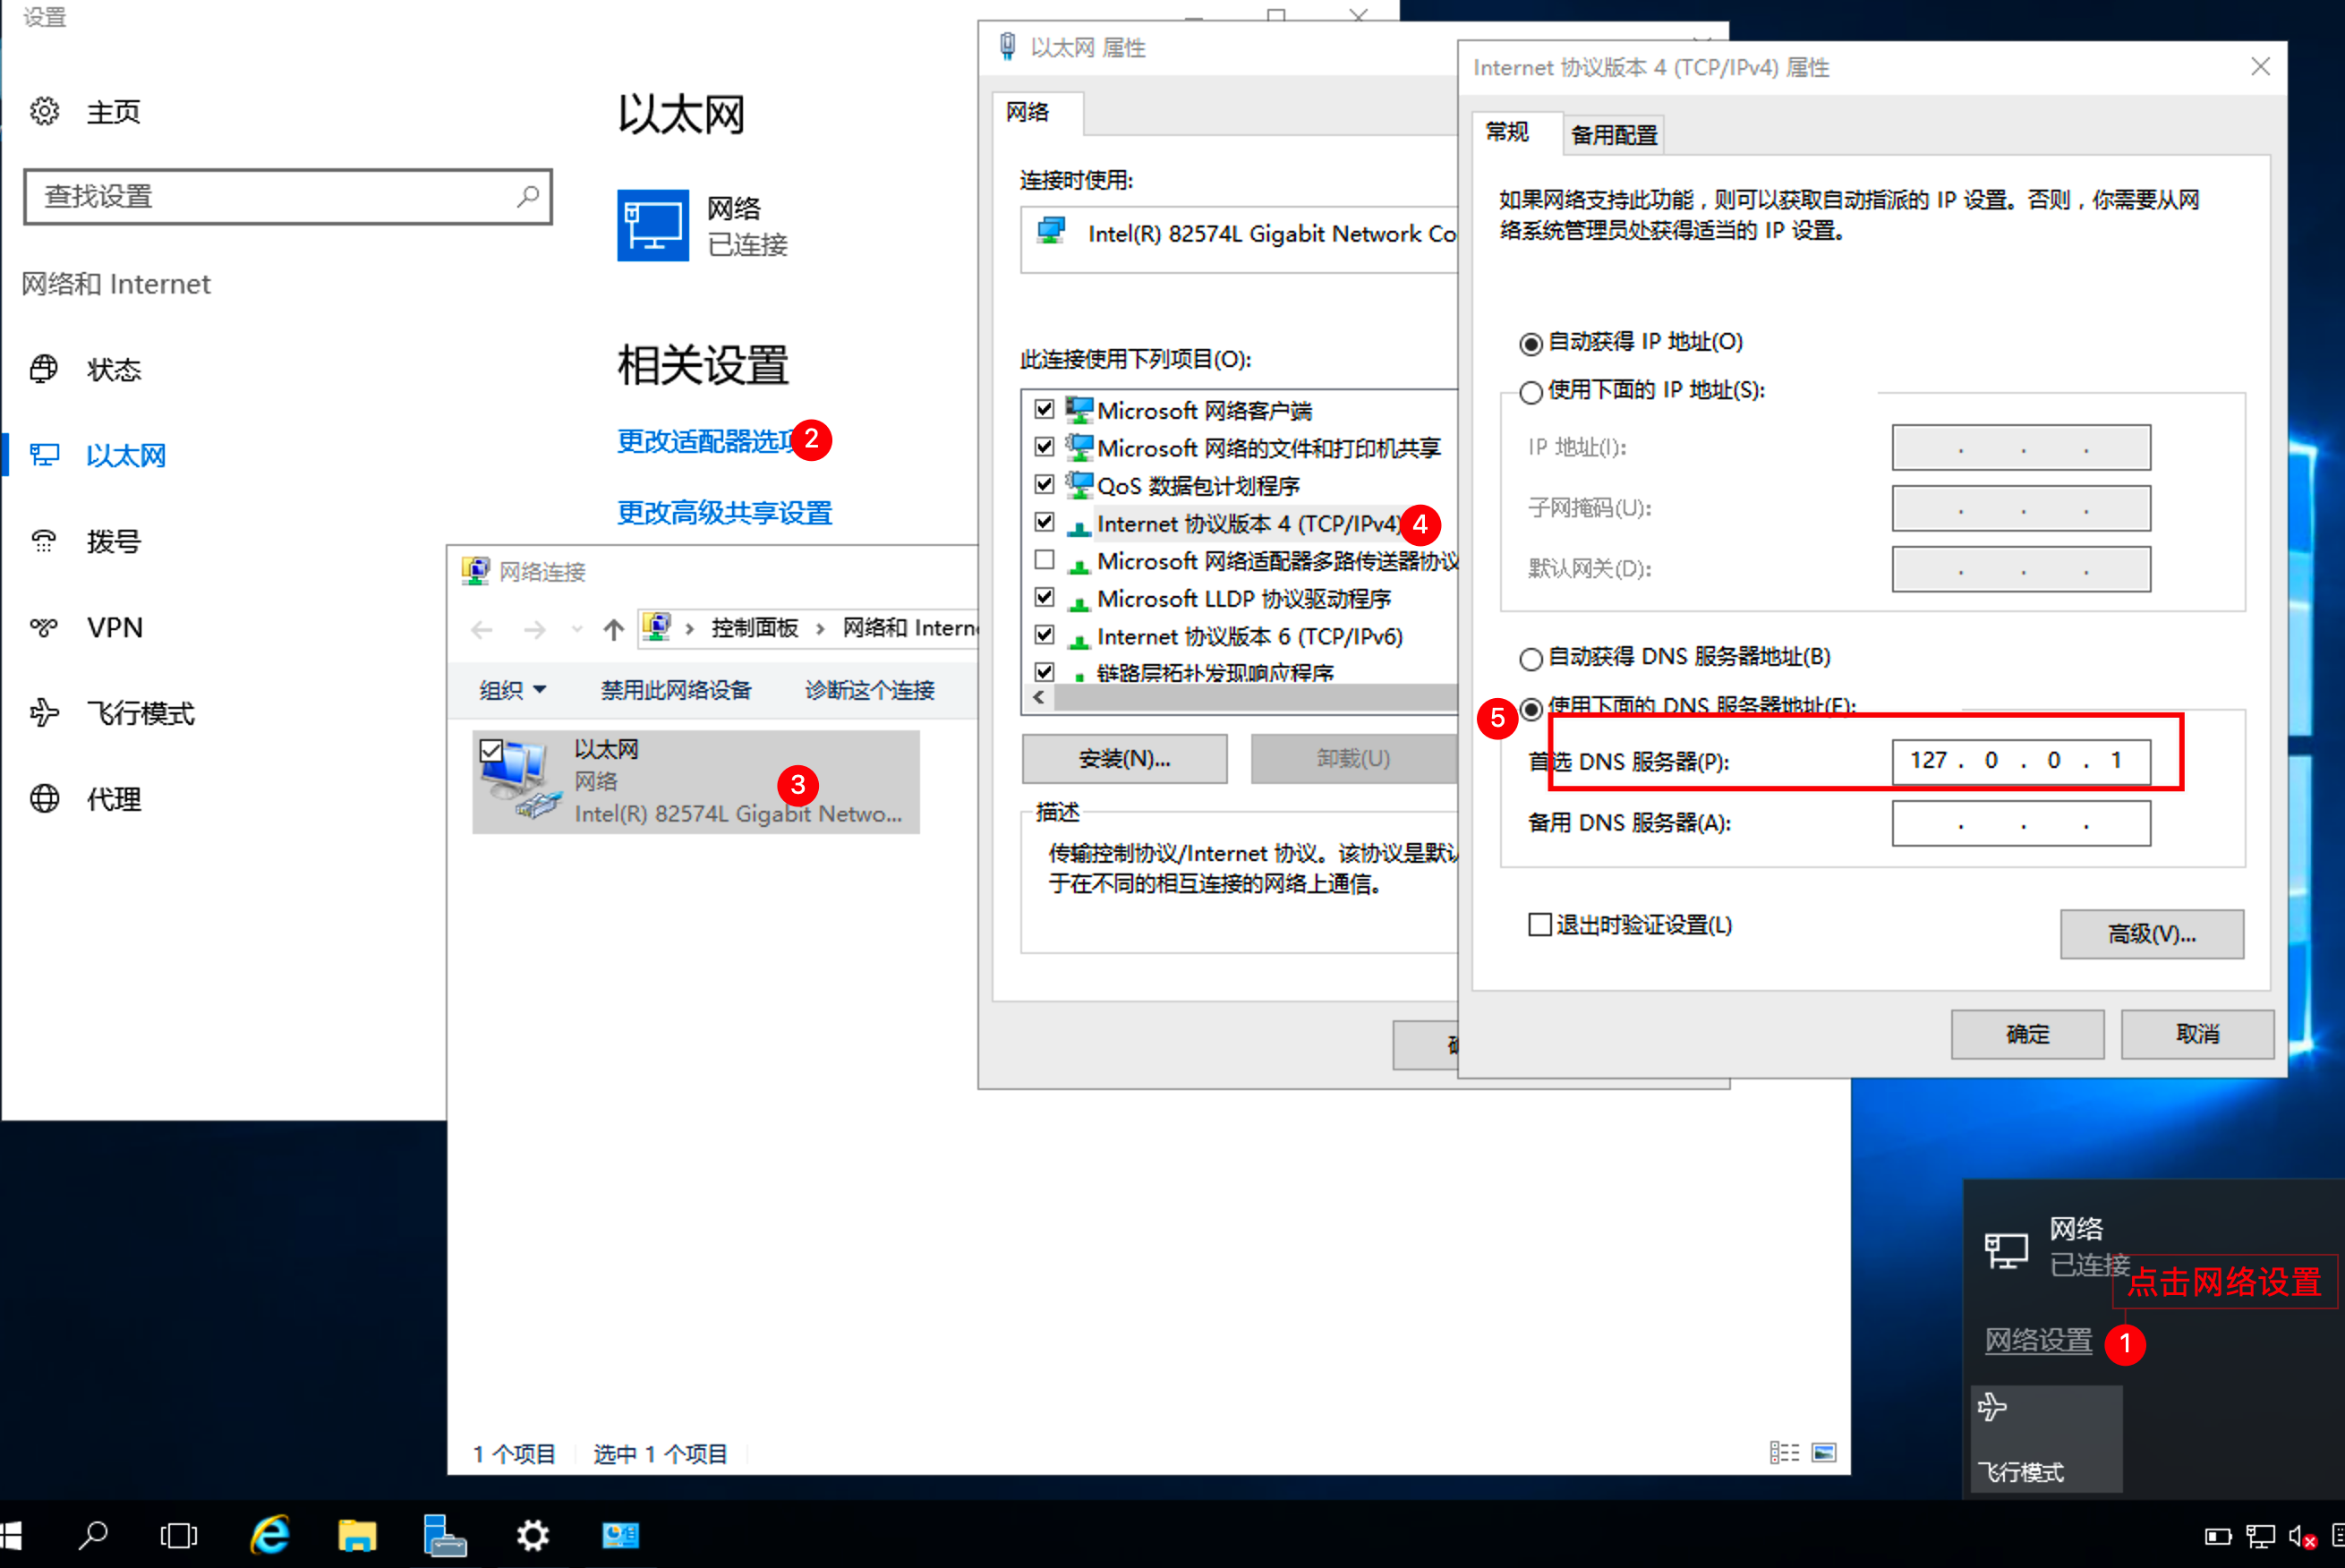Click the Advanced (V)... button
Screen dimensions: 2345x1568
[x=2150, y=934]
